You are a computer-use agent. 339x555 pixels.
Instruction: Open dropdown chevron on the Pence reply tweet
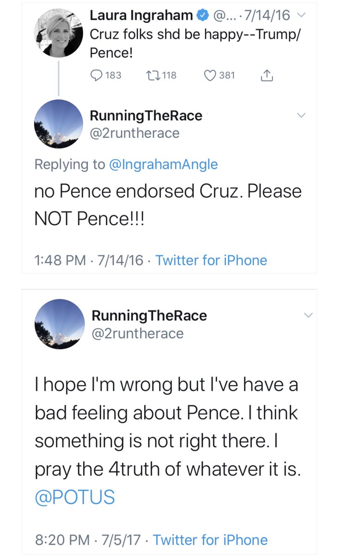pos(302,115)
